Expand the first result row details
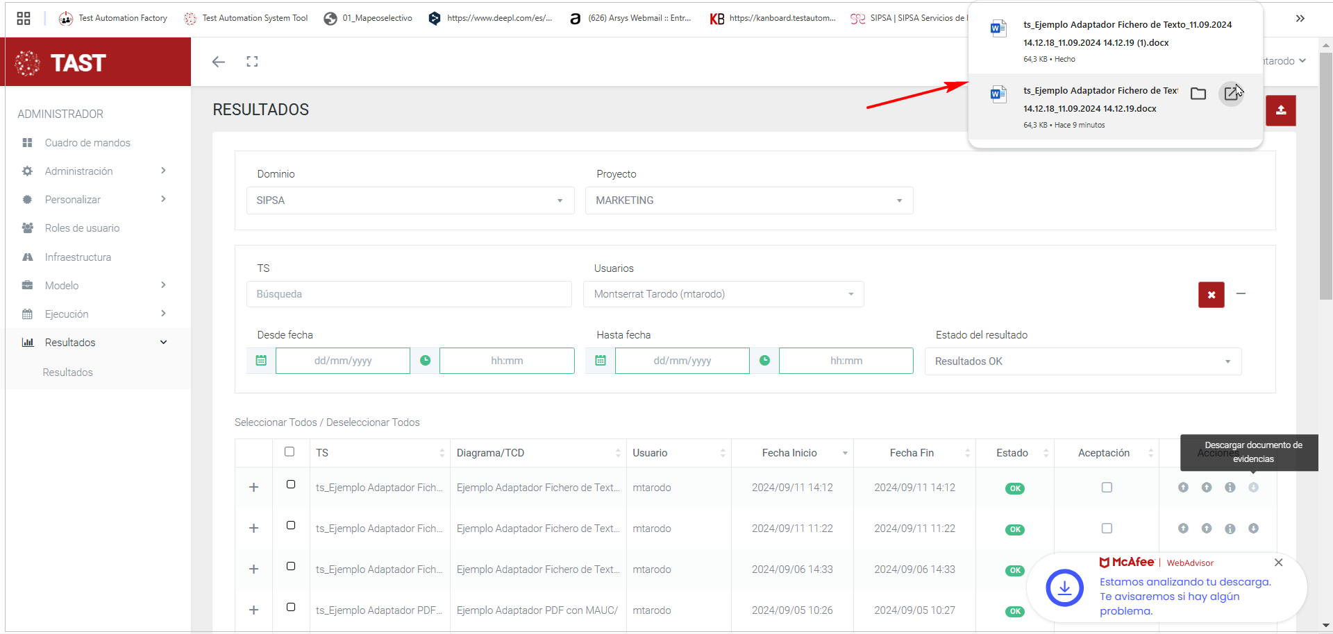Screen dimensions: 1333x634 point(254,488)
